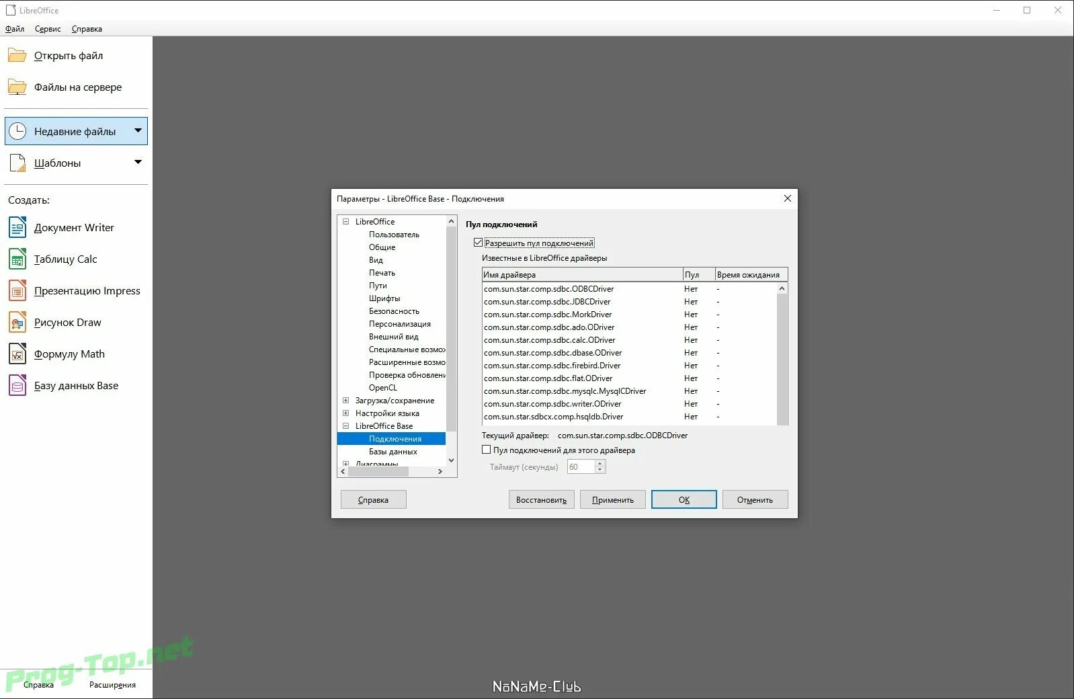Screen dimensions: 1074x699
Task: Click the Remote Files folder icon
Action: [x=17, y=87]
